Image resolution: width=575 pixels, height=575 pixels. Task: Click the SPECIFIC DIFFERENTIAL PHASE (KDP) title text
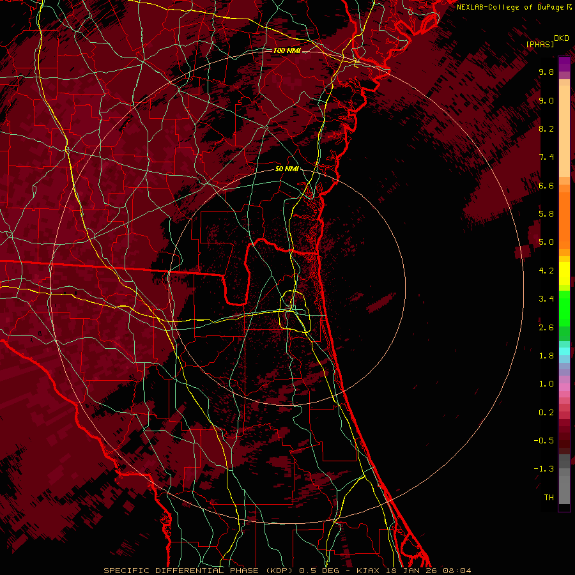coord(198,571)
